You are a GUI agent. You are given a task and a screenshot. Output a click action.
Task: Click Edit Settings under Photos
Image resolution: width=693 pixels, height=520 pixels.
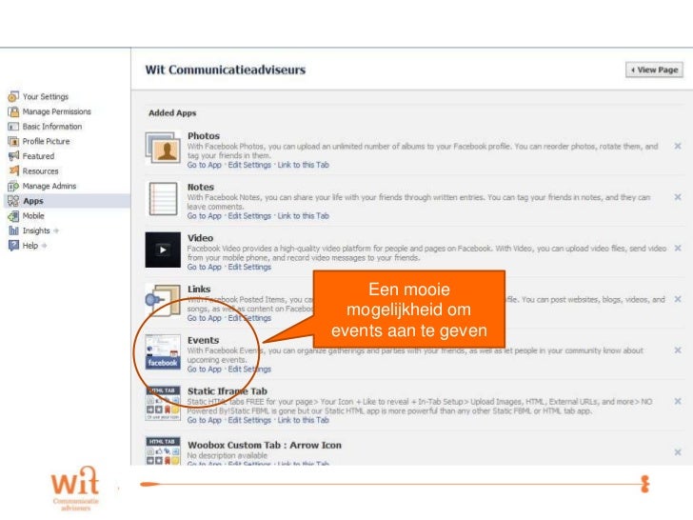(249, 165)
